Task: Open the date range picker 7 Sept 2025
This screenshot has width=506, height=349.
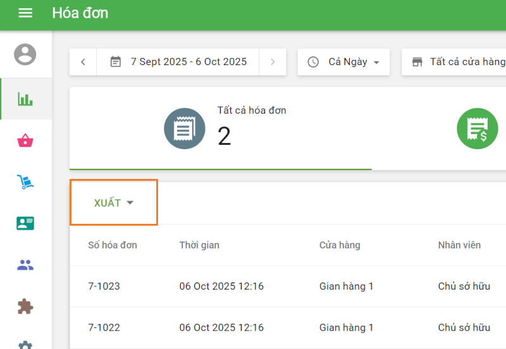Action: click(x=178, y=62)
